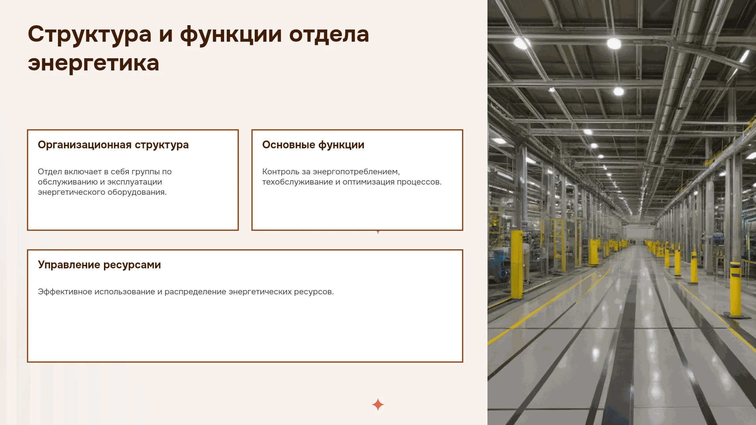Click the orange four-point star icon
The height and width of the screenshot is (425, 756).
click(378, 405)
